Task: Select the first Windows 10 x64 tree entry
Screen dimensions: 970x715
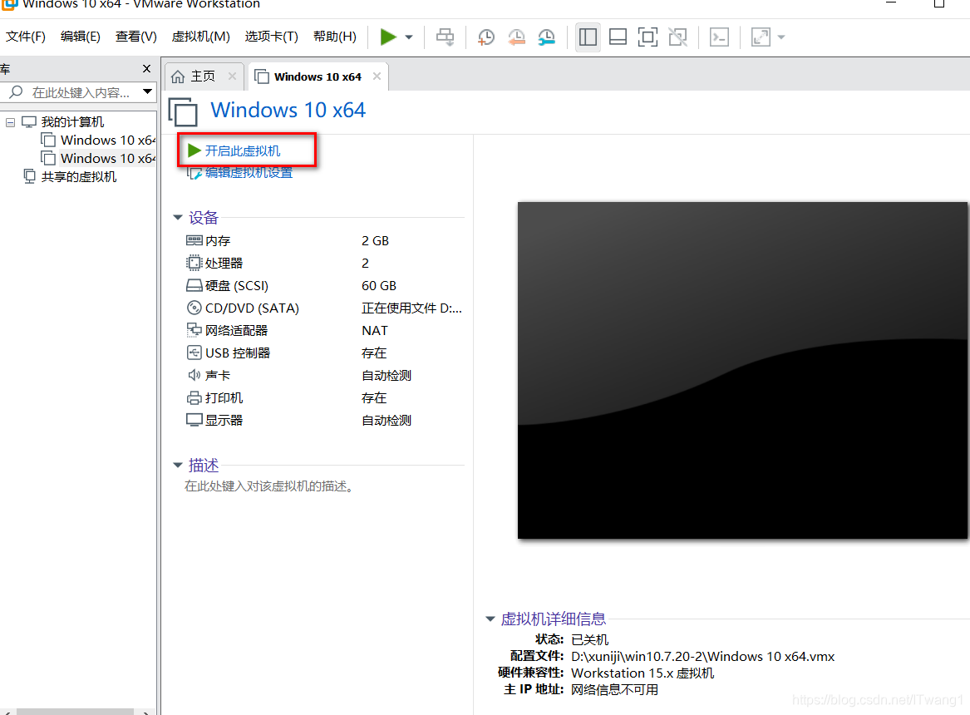Action: 98,140
